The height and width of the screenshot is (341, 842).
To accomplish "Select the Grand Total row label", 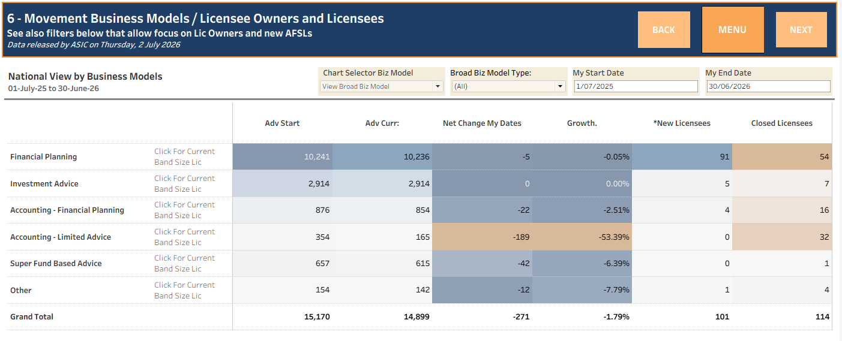I will pyautogui.click(x=32, y=316).
